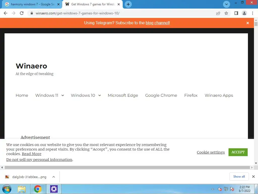Expand the Windows 11 submenu chevron
This screenshot has height=194, width=258.
pyautogui.click(x=63, y=95)
